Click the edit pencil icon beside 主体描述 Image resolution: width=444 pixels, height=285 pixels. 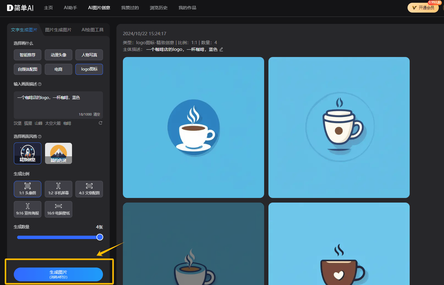coord(221,49)
